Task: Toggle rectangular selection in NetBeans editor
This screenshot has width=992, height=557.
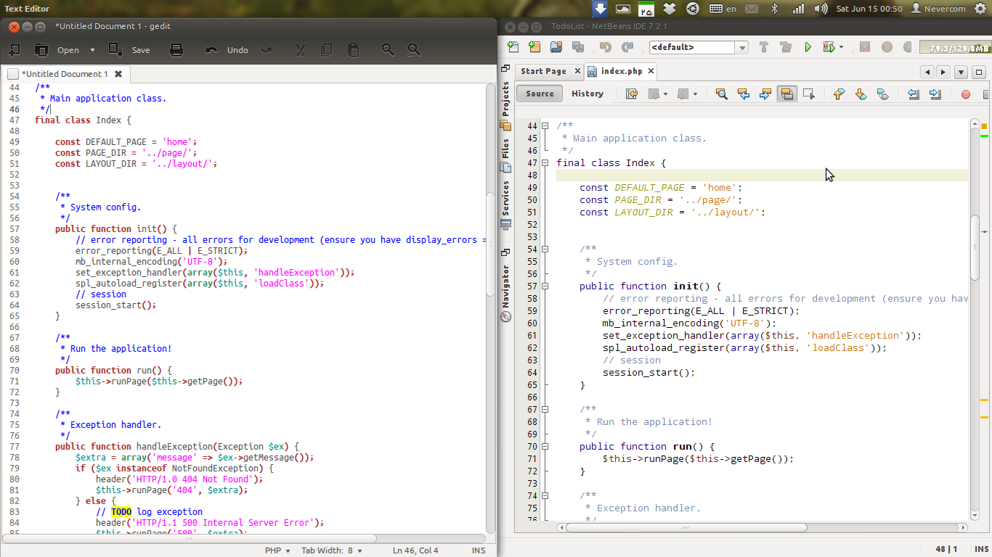Action: tap(808, 94)
